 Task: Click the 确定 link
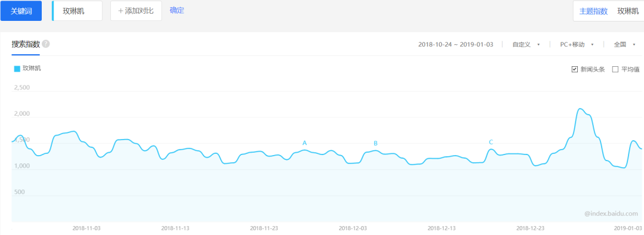(177, 10)
